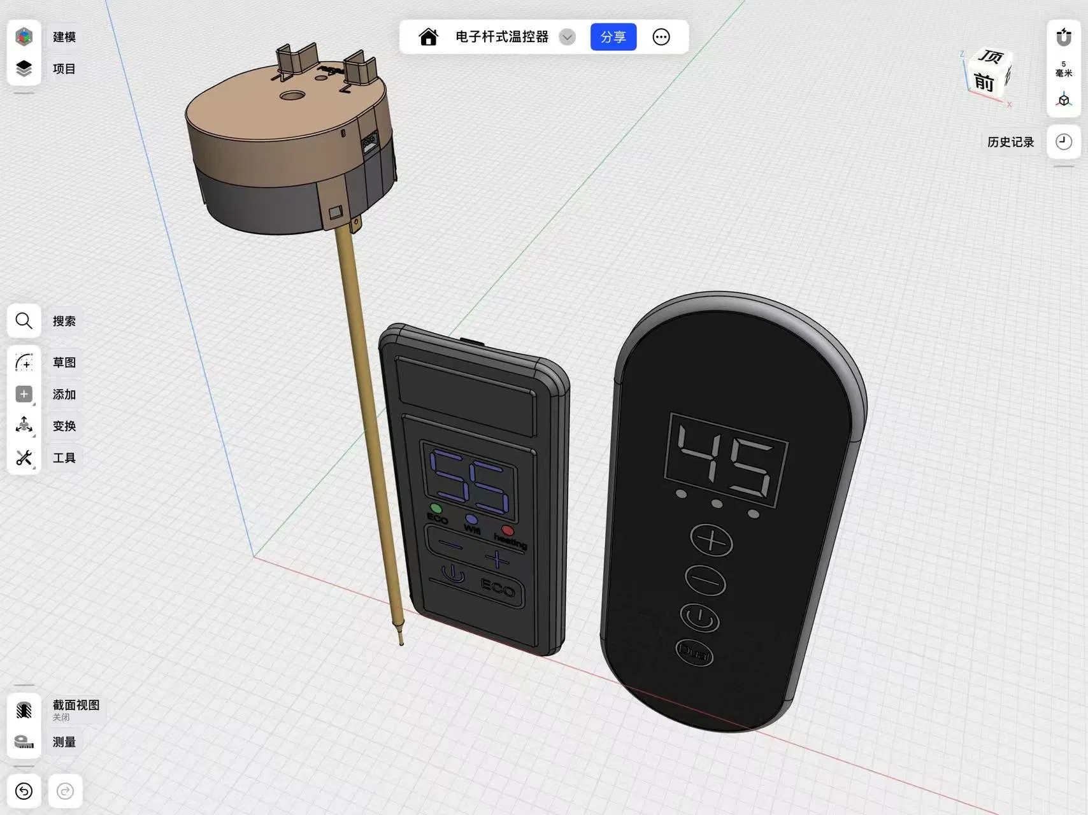Open the 项目 layers icon
The image size is (1088, 815).
(x=24, y=69)
